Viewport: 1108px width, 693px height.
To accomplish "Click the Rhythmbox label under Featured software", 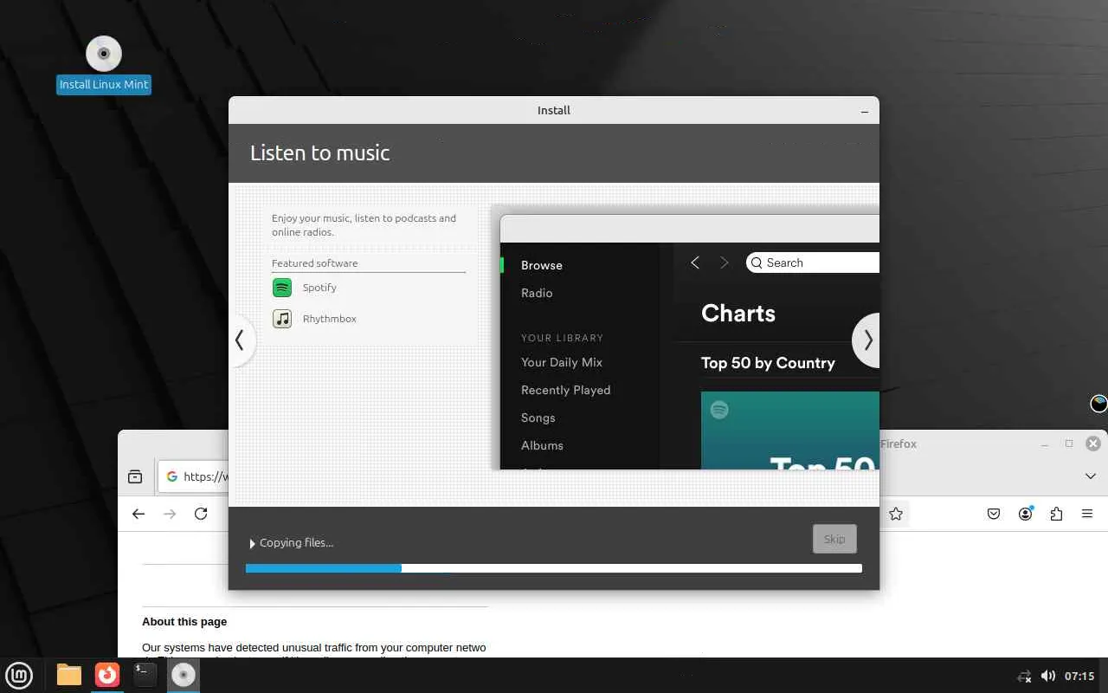I will (x=330, y=319).
